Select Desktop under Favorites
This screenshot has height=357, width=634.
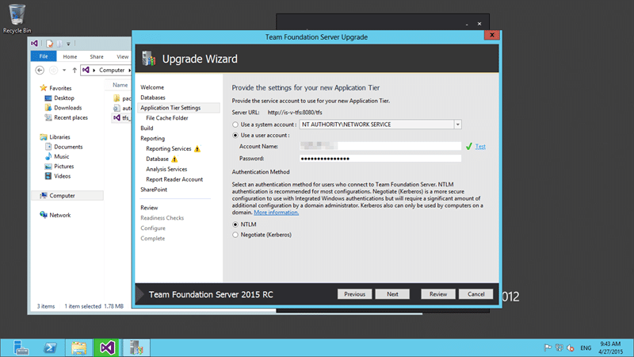(64, 98)
